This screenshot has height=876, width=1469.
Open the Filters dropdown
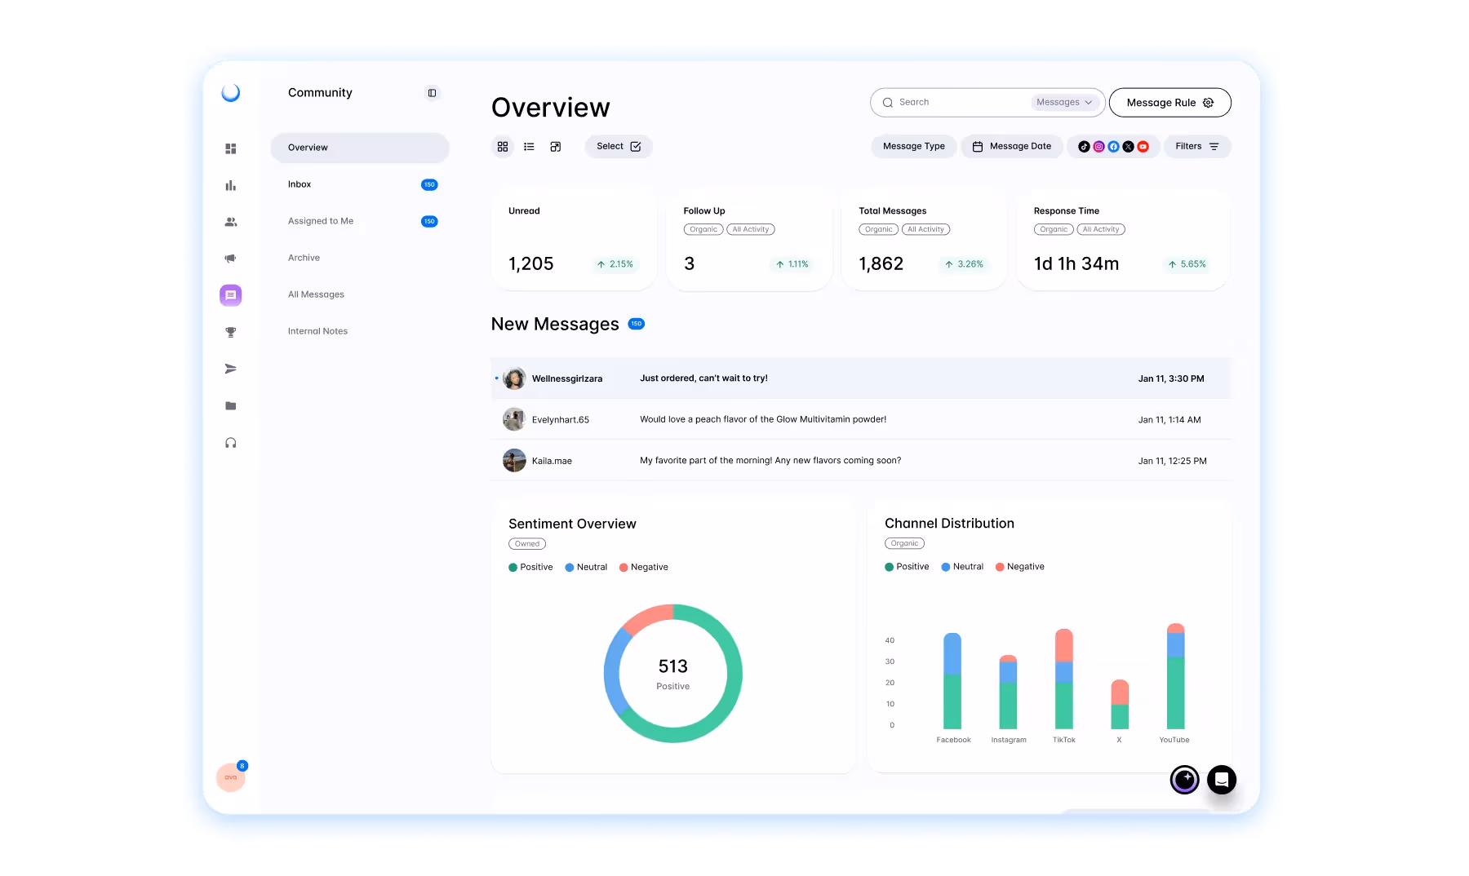[1196, 146]
